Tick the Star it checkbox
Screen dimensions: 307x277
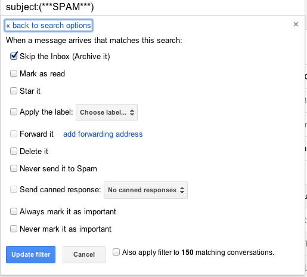(14, 91)
